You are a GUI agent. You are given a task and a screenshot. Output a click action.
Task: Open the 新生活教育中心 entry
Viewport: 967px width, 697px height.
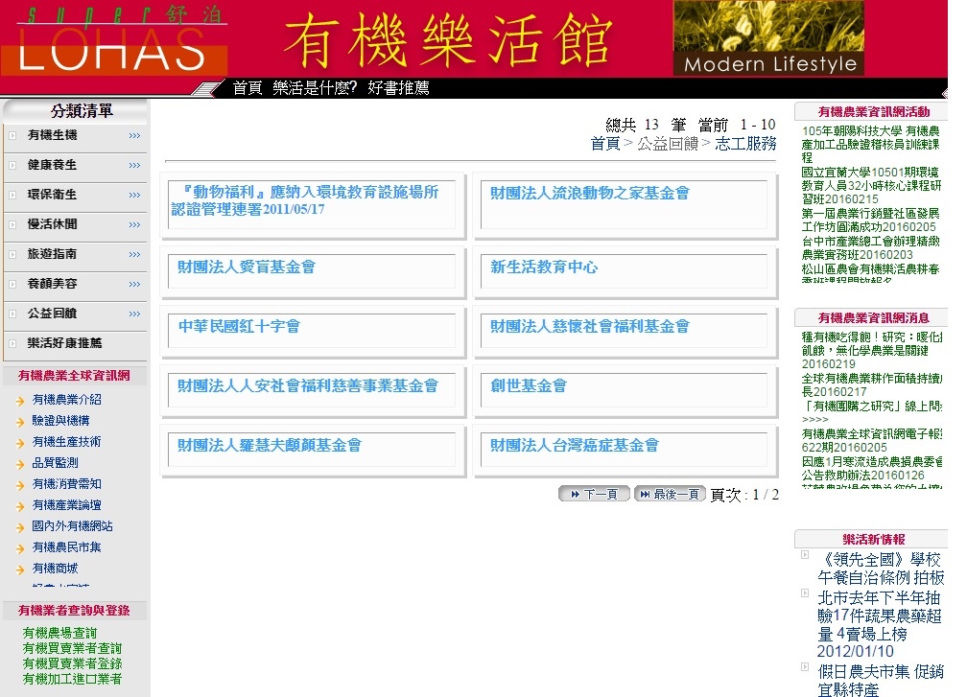coord(544,267)
